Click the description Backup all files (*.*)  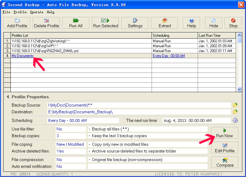(110, 129)
